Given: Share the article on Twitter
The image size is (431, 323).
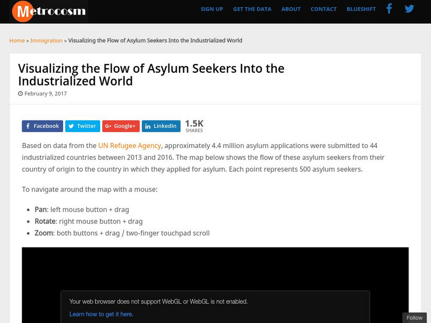Looking at the screenshot, I should 82,126.
